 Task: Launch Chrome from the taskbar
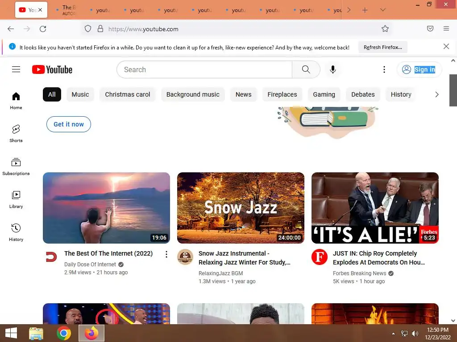(64, 333)
